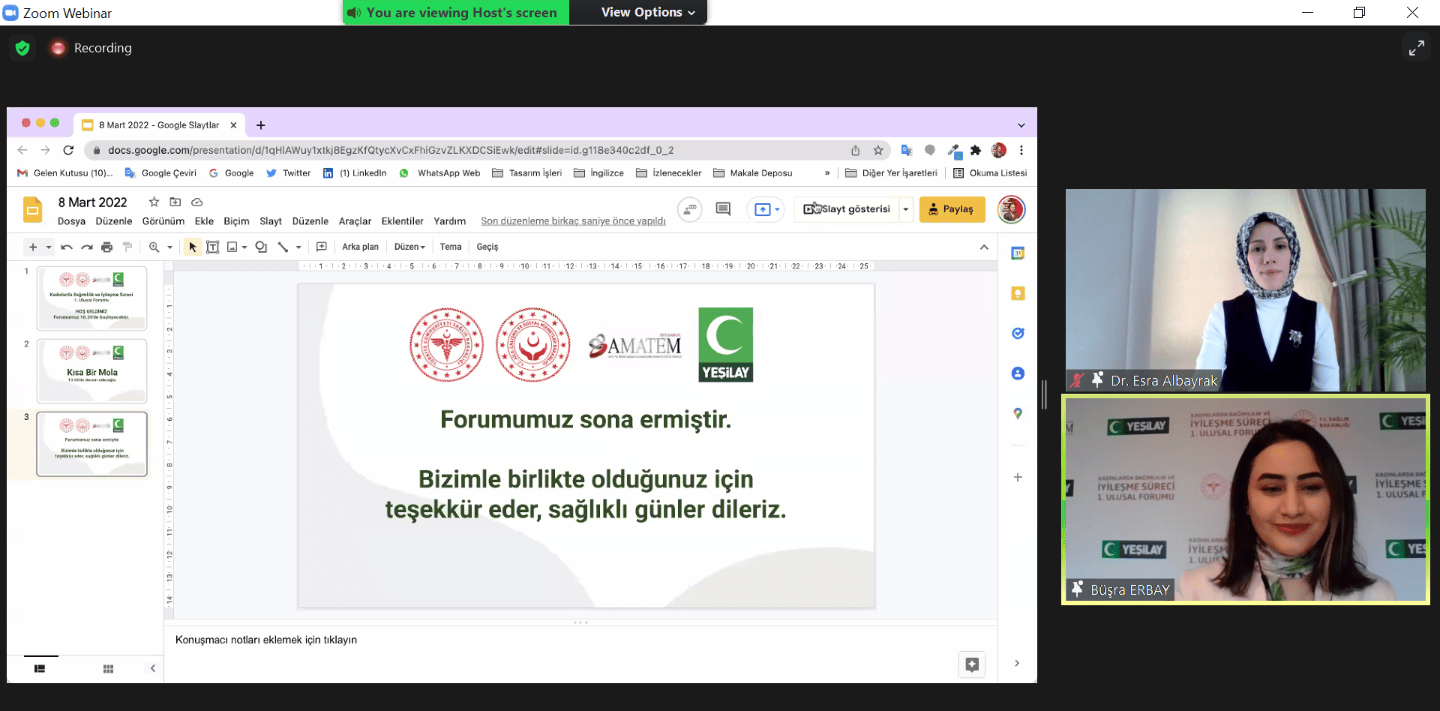The height and width of the screenshot is (711, 1440).
Task: Click the Paylaş share button
Action: pos(952,209)
